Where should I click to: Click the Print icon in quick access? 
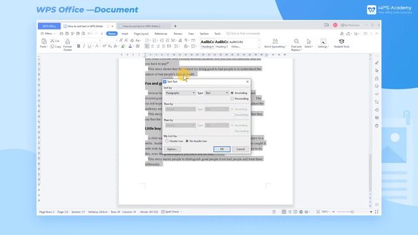coord(78,33)
